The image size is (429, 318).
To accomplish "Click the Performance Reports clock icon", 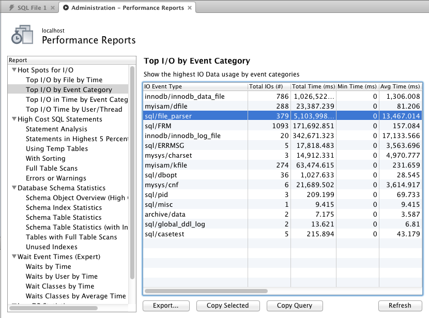I will [x=22, y=35].
